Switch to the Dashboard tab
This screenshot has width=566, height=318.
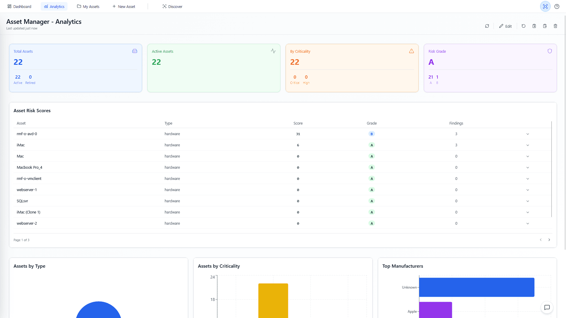pyautogui.click(x=19, y=6)
